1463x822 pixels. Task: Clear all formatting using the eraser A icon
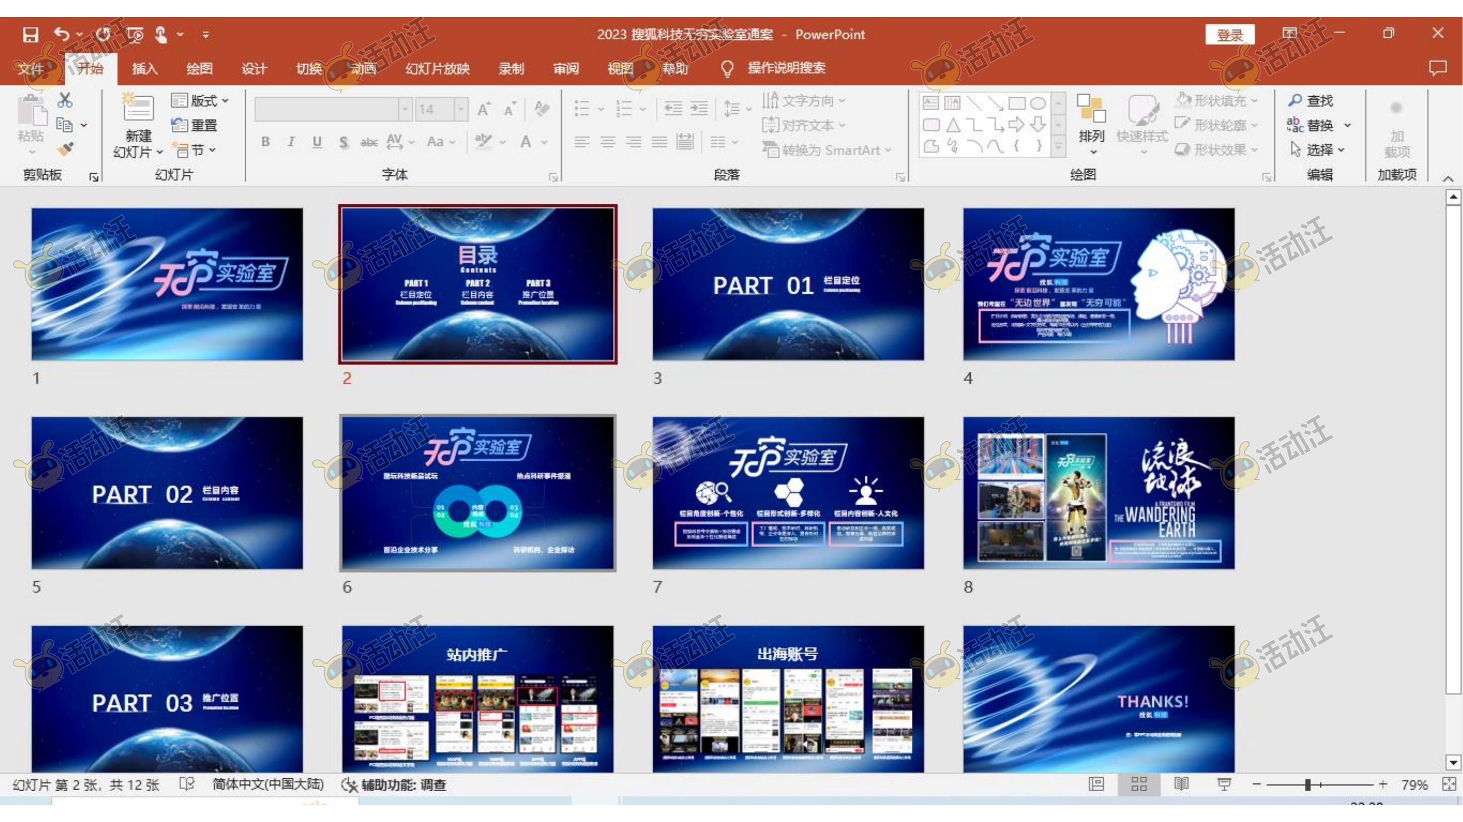(x=542, y=108)
